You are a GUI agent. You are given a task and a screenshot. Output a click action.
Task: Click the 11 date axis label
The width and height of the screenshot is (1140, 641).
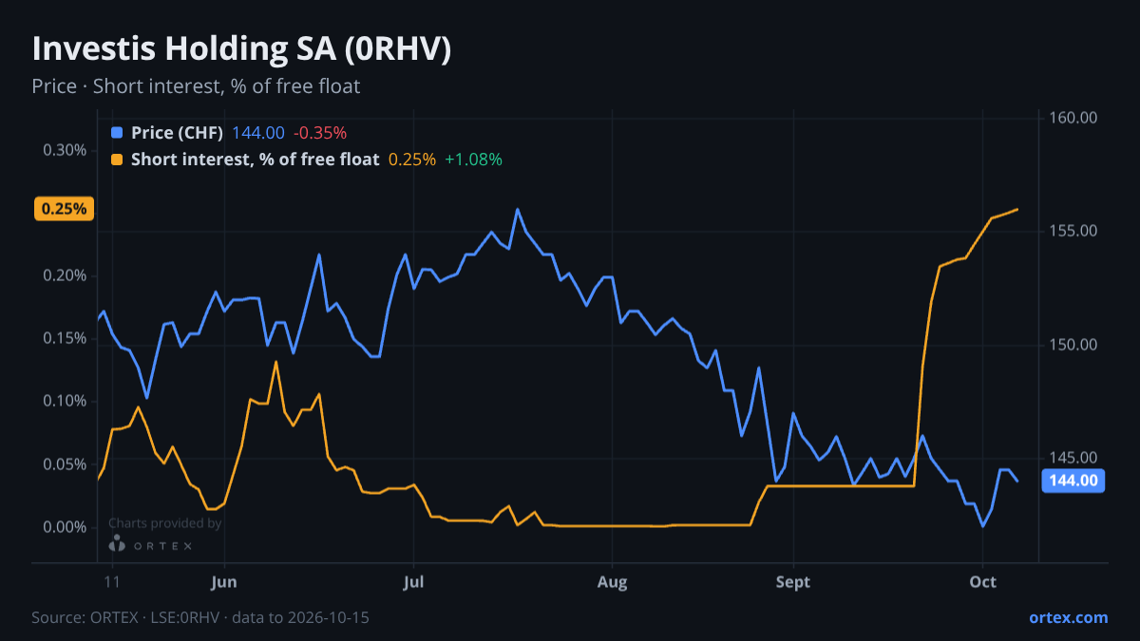(x=112, y=582)
